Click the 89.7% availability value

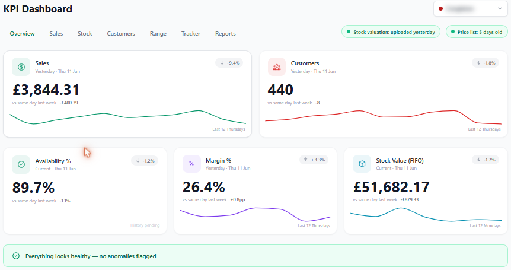(33, 188)
